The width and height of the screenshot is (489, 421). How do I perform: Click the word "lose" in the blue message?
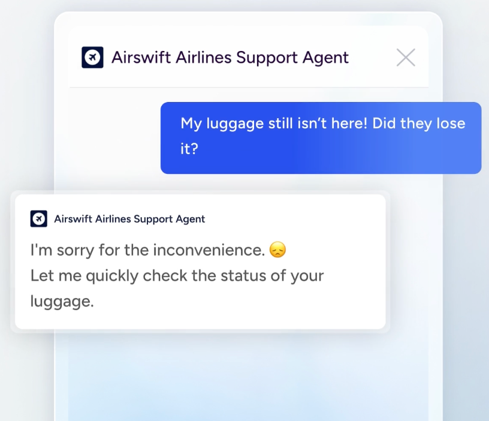[452, 123]
